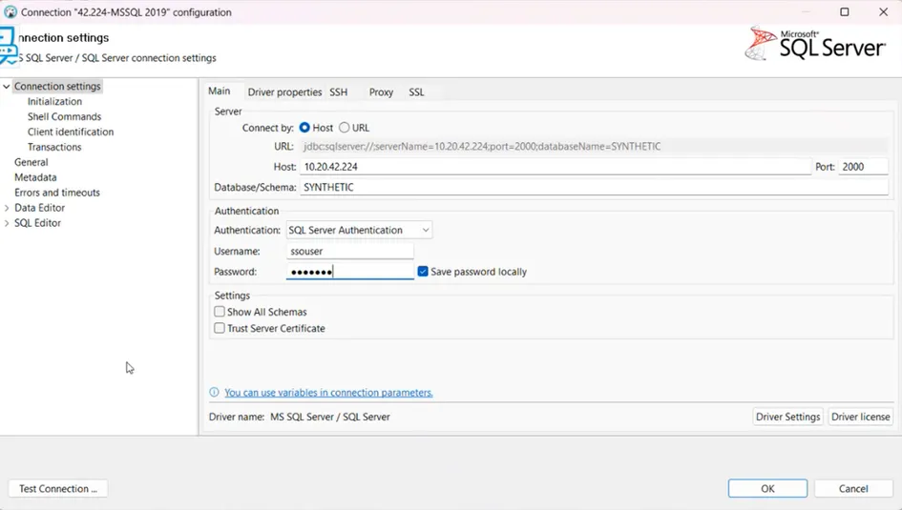This screenshot has width=902, height=510.
Task: Click into the Host field with 10.20.42.224
Action: pyautogui.click(x=556, y=167)
